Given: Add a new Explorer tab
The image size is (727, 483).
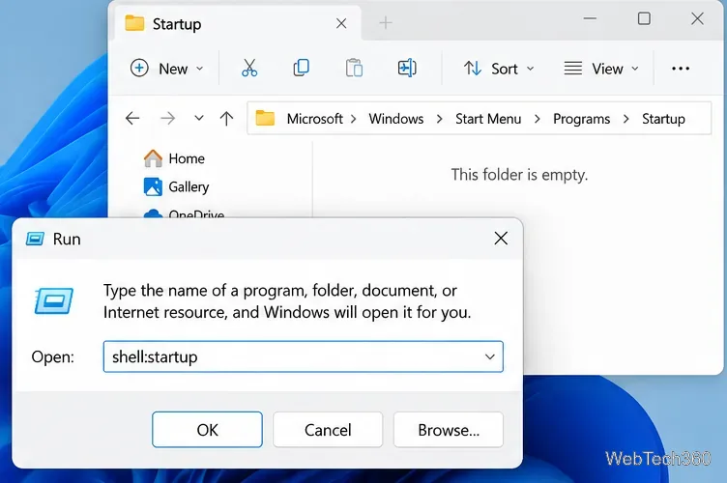Looking at the screenshot, I should pos(386,22).
